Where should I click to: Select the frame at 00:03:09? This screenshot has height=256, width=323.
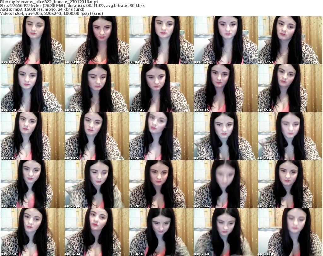pos(97,40)
